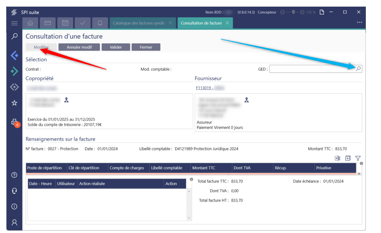Screen dimensions: 381x233
Task: Open the supplier link F113019
Action: tap(204, 88)
